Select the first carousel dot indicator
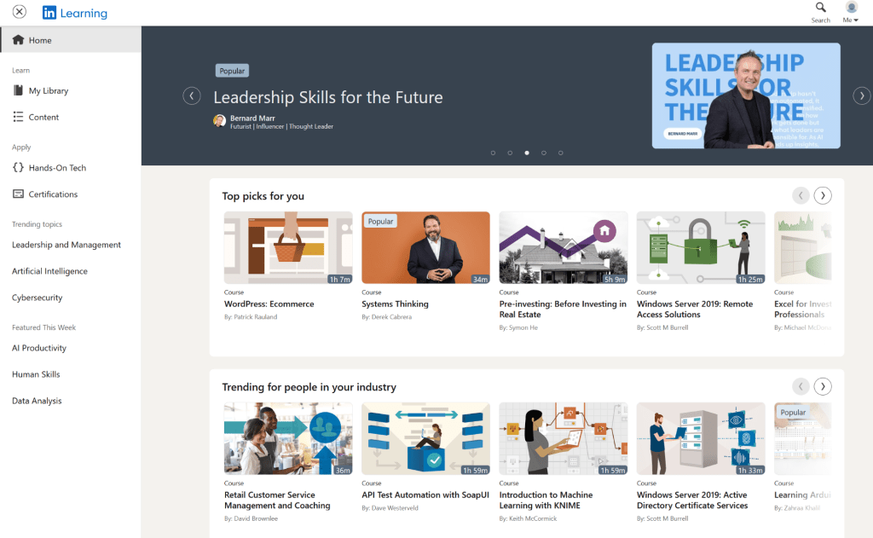The width and height of the screenshot is (873, 538). 493,153
